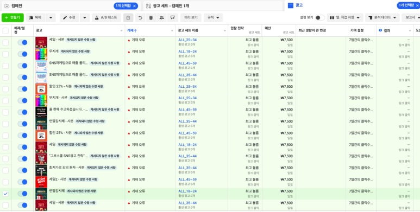Click the clipboard paste icon in toolbar

(x=128, y=18)
